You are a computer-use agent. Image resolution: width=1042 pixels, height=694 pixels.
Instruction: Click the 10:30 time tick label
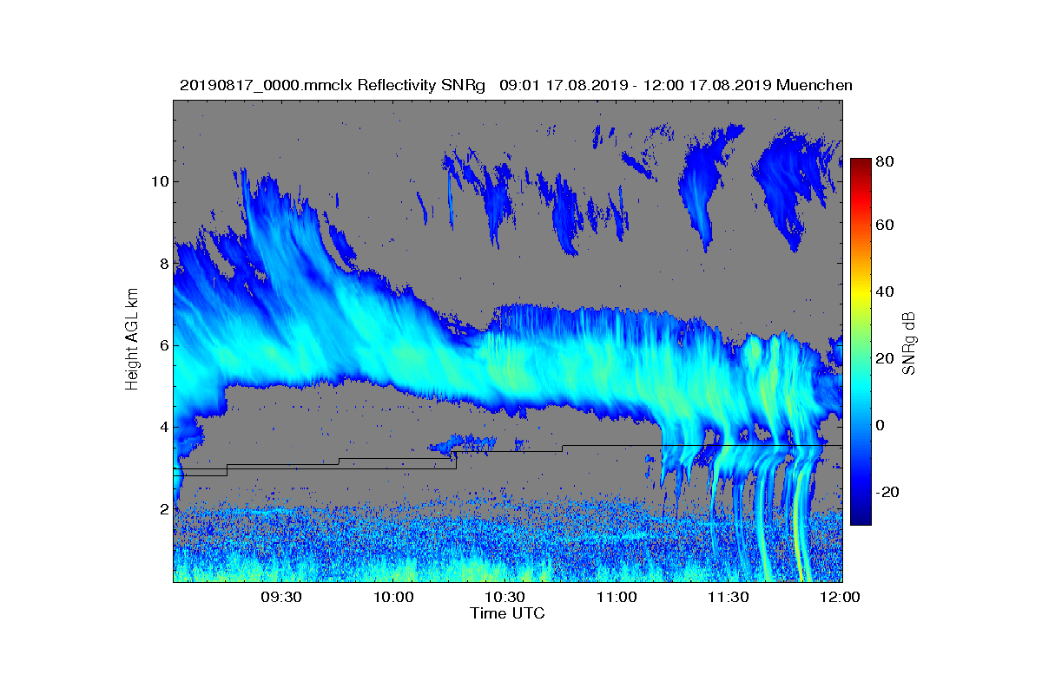pos(505,597)
